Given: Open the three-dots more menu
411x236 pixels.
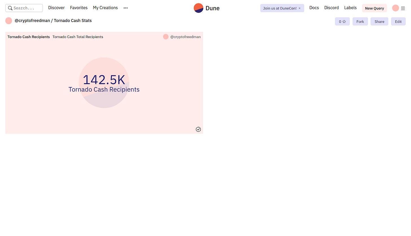Looking at the screenshot, I should point(126,8).
